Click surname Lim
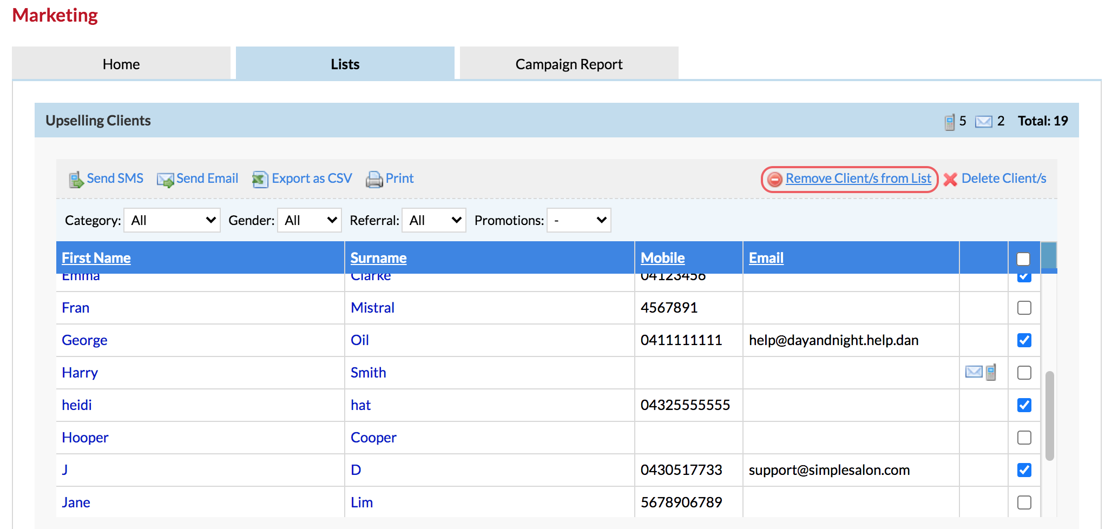 pos(362,502)
